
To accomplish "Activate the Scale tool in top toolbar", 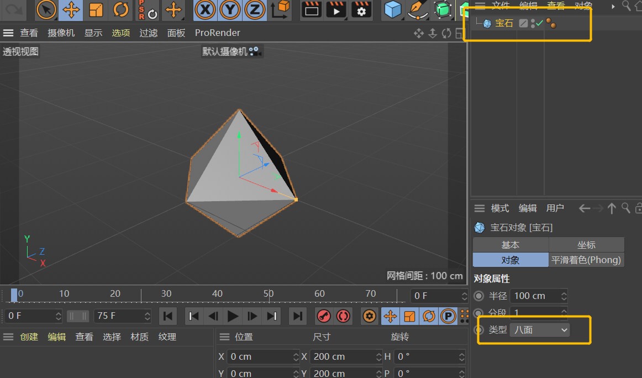I will 96,10.
